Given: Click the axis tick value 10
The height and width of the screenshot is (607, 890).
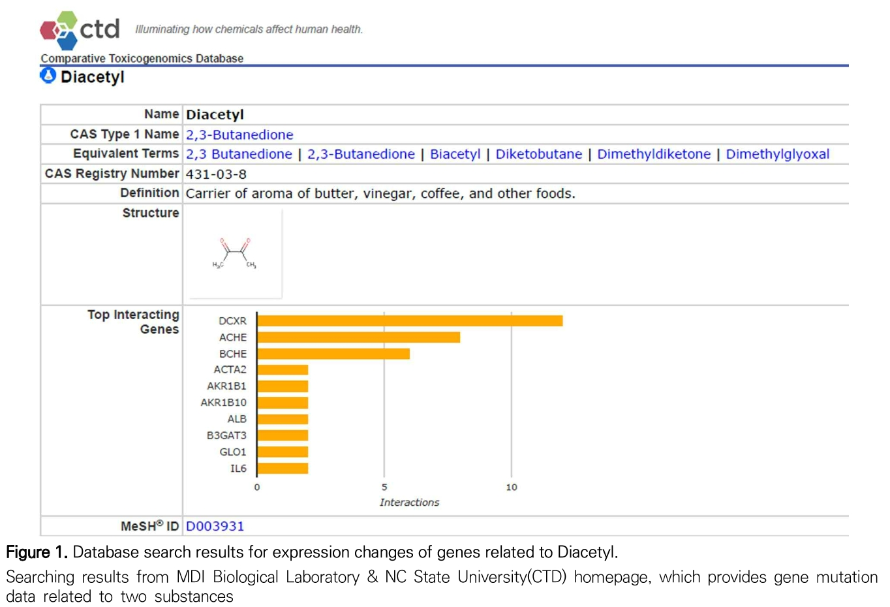Looking at the screenshot, I should click(x=512, y=487).
